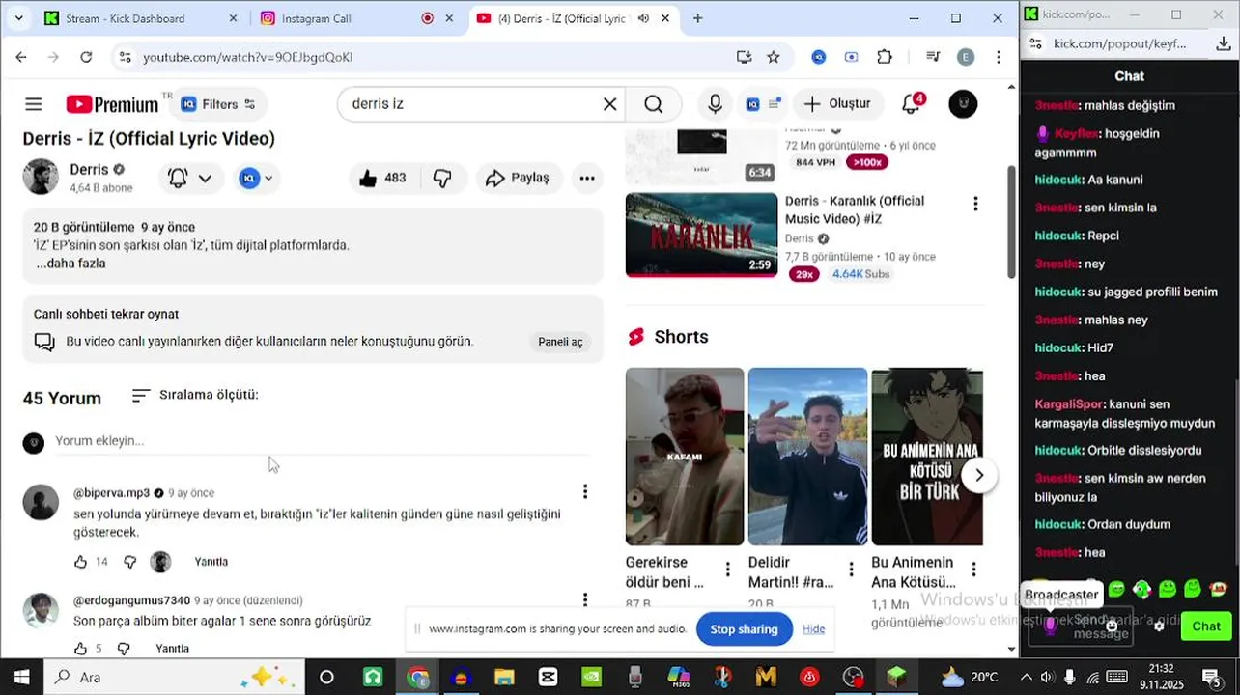Clear the 'derris iz' search text

click(x=609, y=104)
